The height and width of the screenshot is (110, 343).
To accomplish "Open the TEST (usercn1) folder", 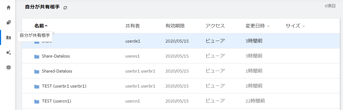I will click(56, 101).
